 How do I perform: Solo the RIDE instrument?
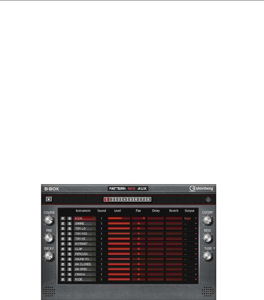(69, 279)
